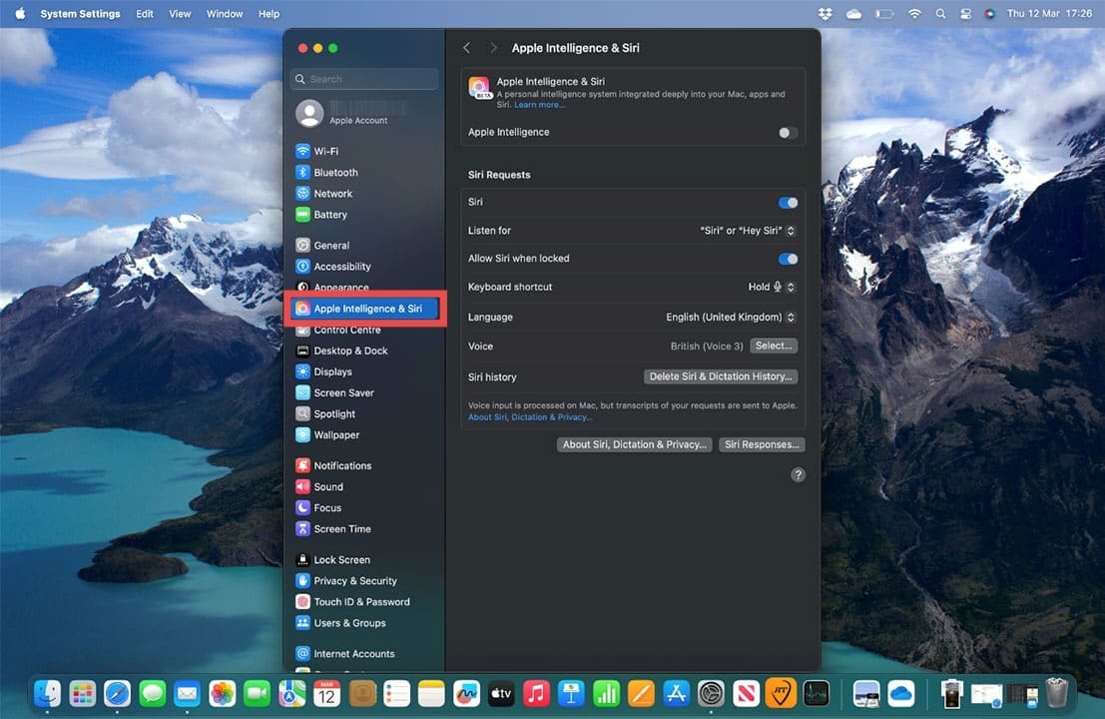Open Apple TV app in Dock

pyautogui.click(x=501, y=694)
